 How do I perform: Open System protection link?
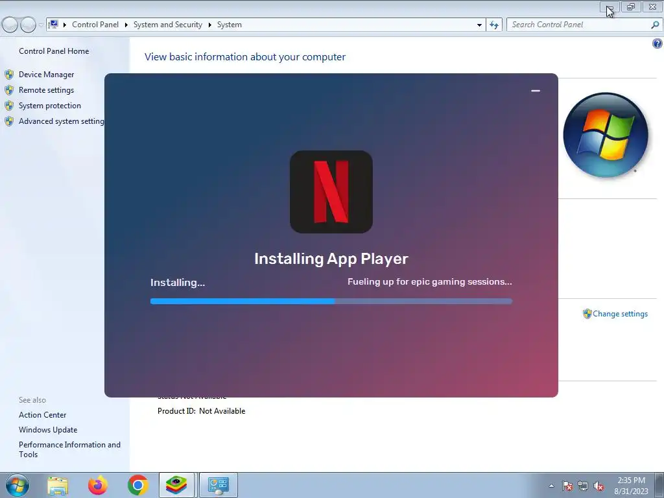tap(49, 106)
